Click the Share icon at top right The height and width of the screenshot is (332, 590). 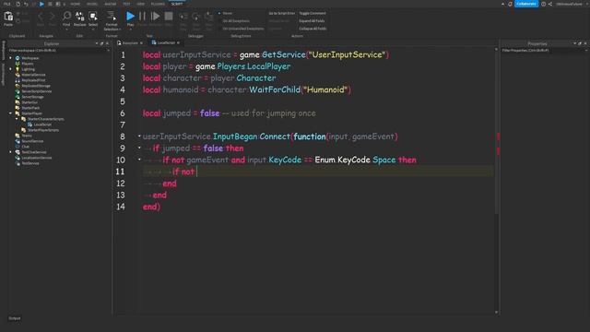click(550, 4)
